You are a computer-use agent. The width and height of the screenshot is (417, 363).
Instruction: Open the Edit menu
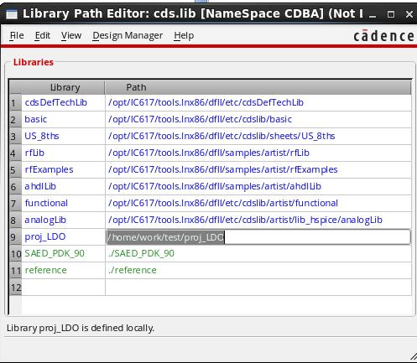tap(43, 35)
